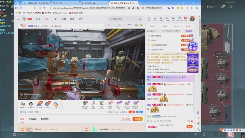Image resolution: width=245 pixels, height=138 pixels.
Task: Expand the 游戏 games dropdown
Action: tap(73, 19)
